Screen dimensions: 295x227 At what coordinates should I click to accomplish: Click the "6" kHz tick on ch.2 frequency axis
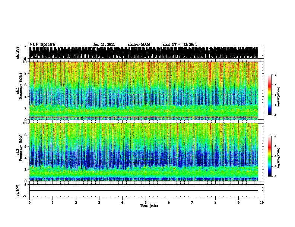(x=26, y=147)
